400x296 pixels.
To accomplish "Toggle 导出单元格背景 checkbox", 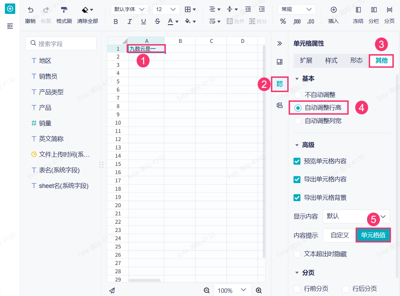I will pos(297,198).
